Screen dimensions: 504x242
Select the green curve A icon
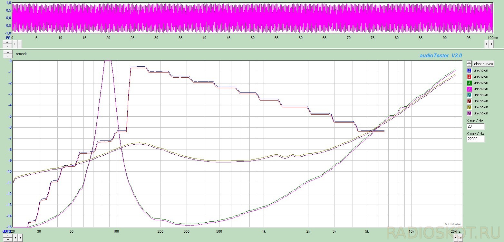[x=469, y=83]
